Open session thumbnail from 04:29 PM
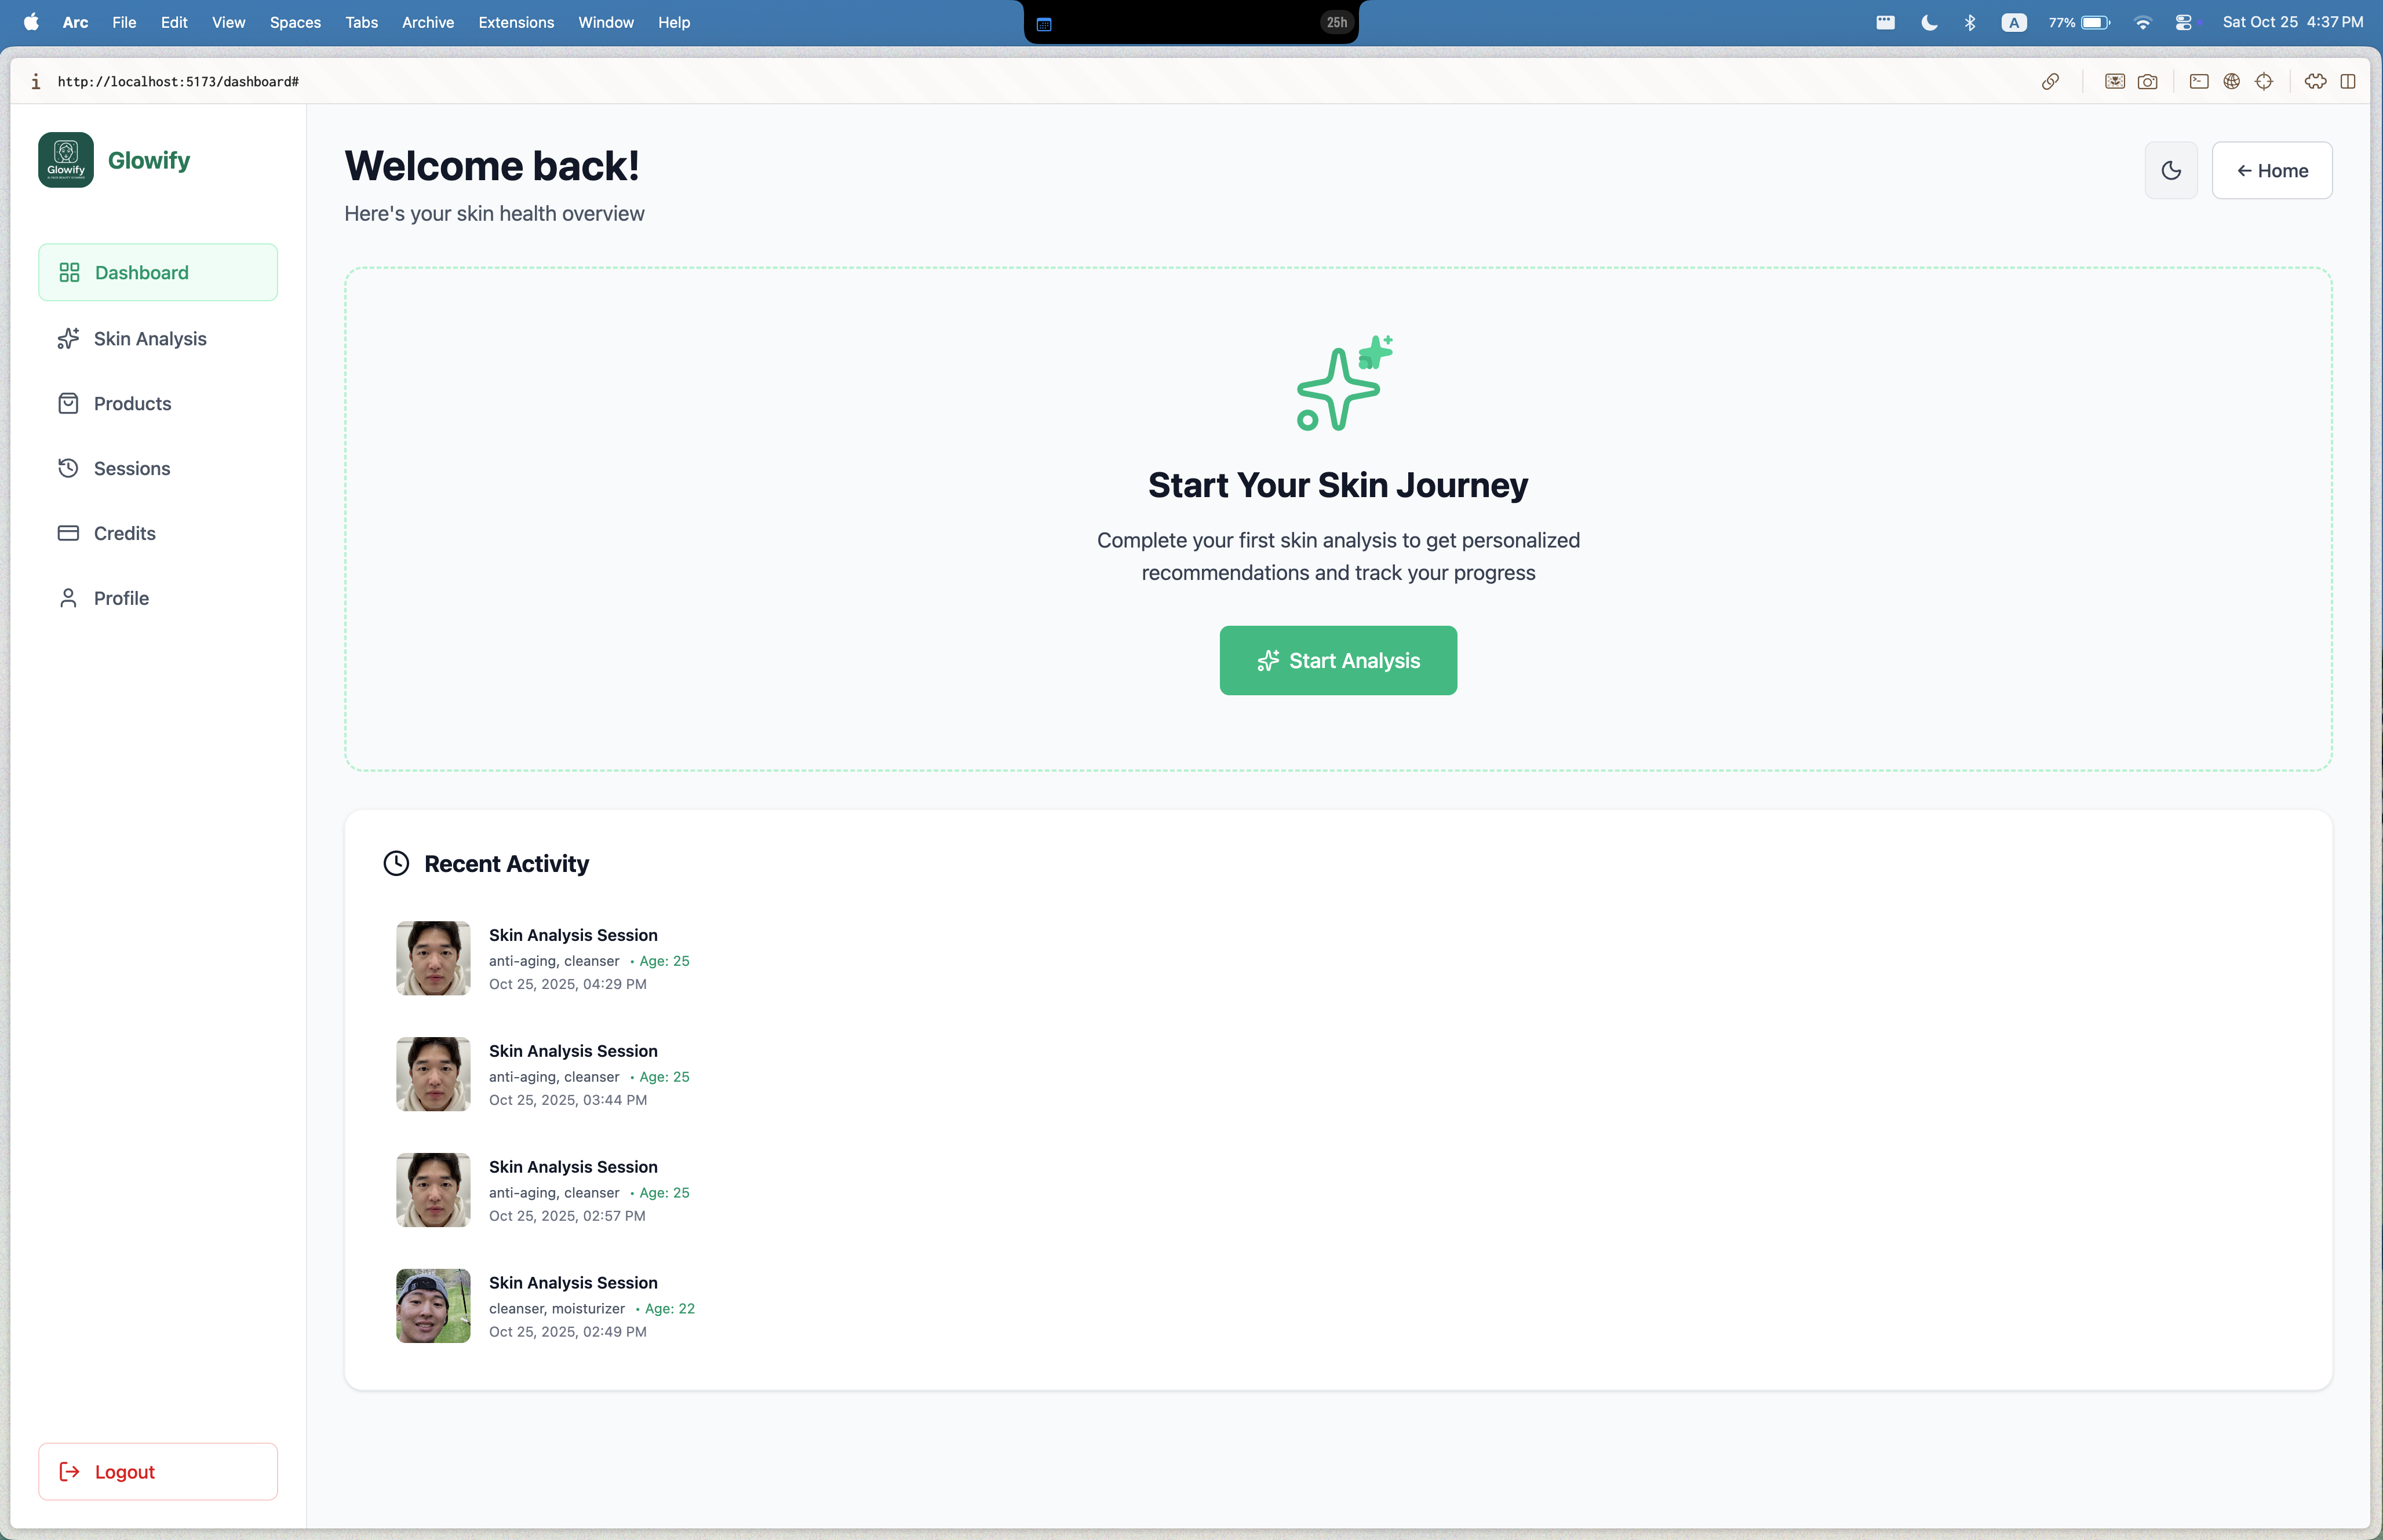 [433, 958]
